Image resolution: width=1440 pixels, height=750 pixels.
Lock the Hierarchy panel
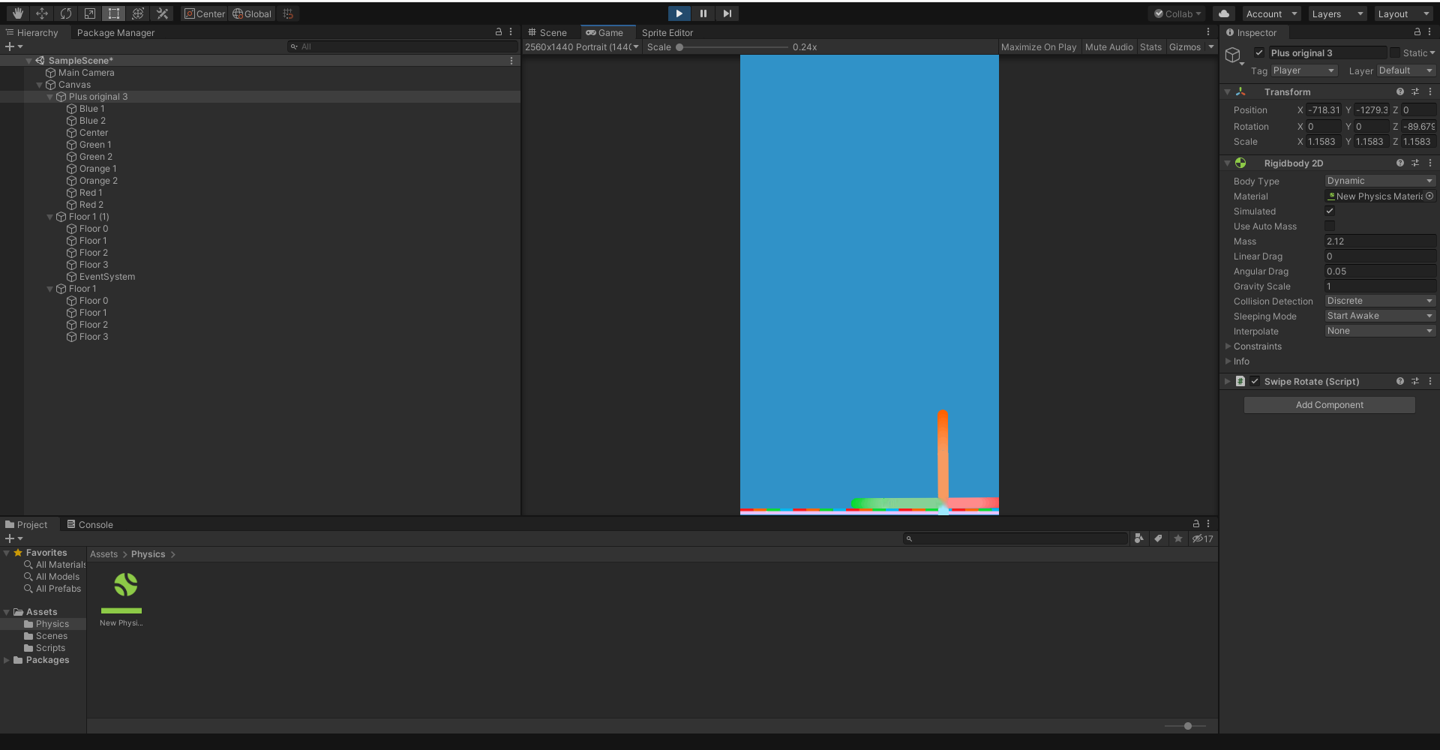[x=499, y=32]
